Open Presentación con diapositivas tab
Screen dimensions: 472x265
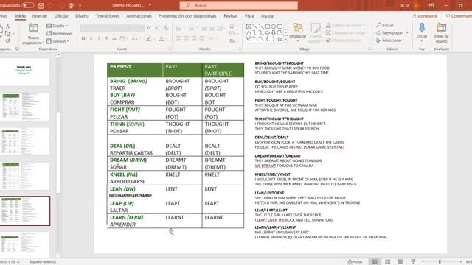[187, 16]
